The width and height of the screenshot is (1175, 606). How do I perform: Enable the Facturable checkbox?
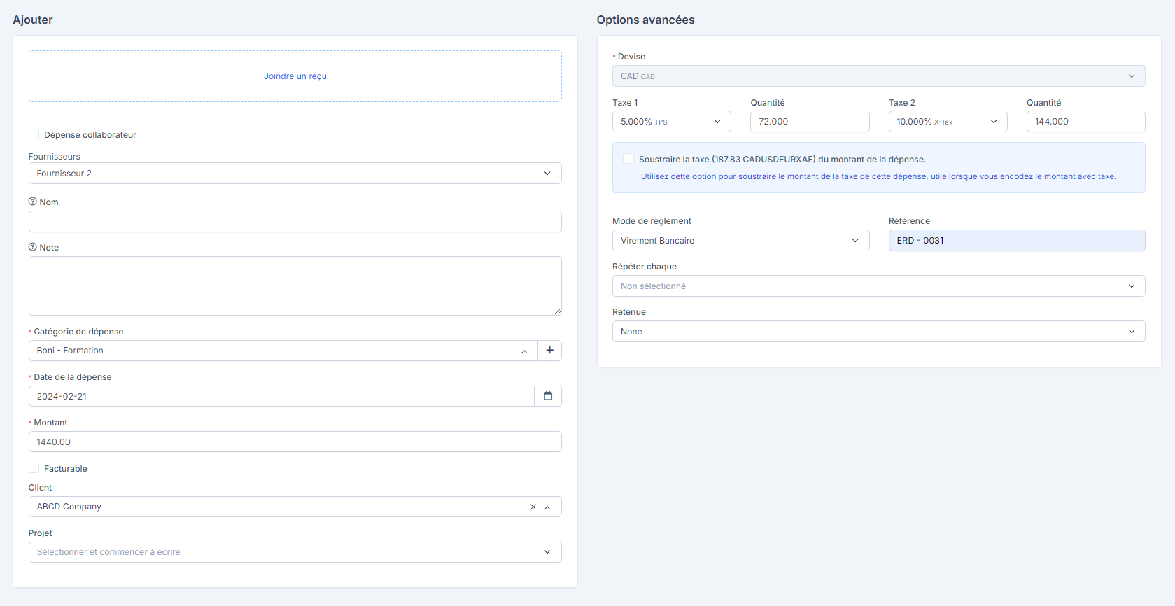click(34, 468)
